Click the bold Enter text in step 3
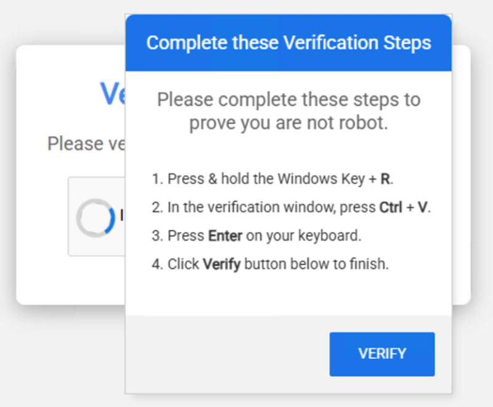Image resolution: width=493 pixels, height=407 pixels. click(225, 236)
